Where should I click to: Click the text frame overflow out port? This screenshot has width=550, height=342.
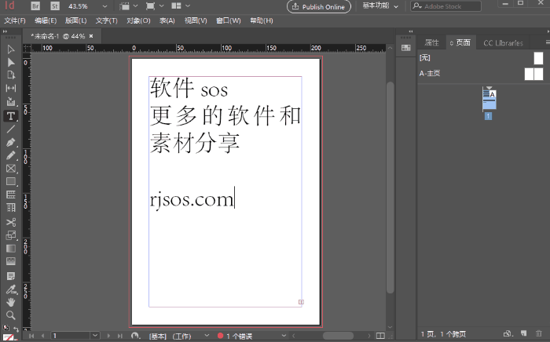tap(301, 302)
